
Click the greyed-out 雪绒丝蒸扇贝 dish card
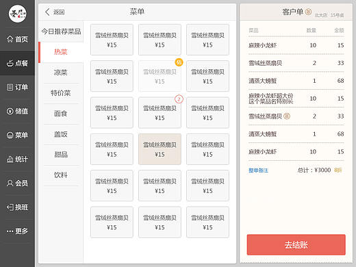click(x=160, y=76)
